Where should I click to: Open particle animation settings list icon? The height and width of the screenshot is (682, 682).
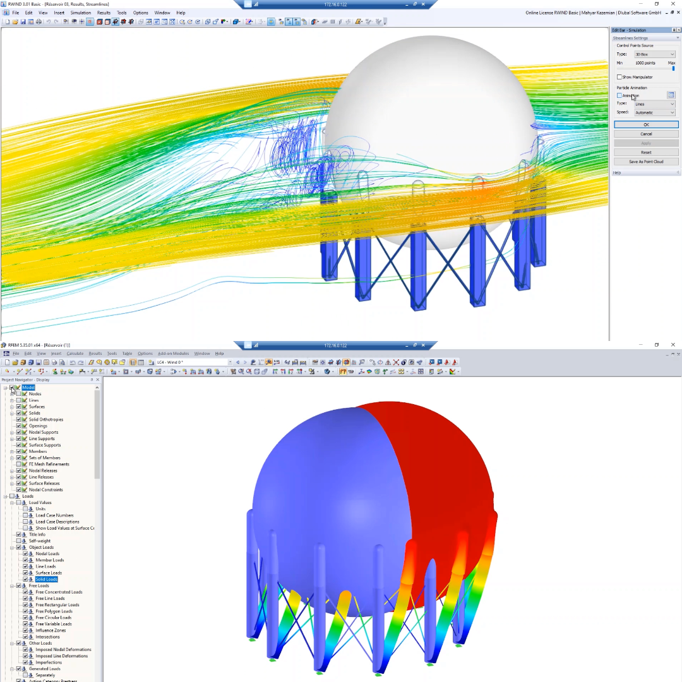[x=671, y=95]
